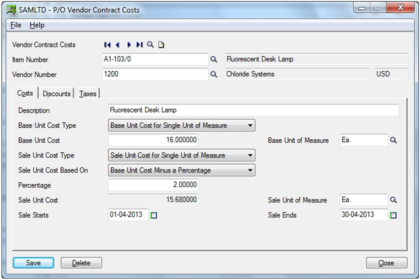This screenshot has height=280, width=420.
Task: Open the File menu
Action: pos(16,25)
